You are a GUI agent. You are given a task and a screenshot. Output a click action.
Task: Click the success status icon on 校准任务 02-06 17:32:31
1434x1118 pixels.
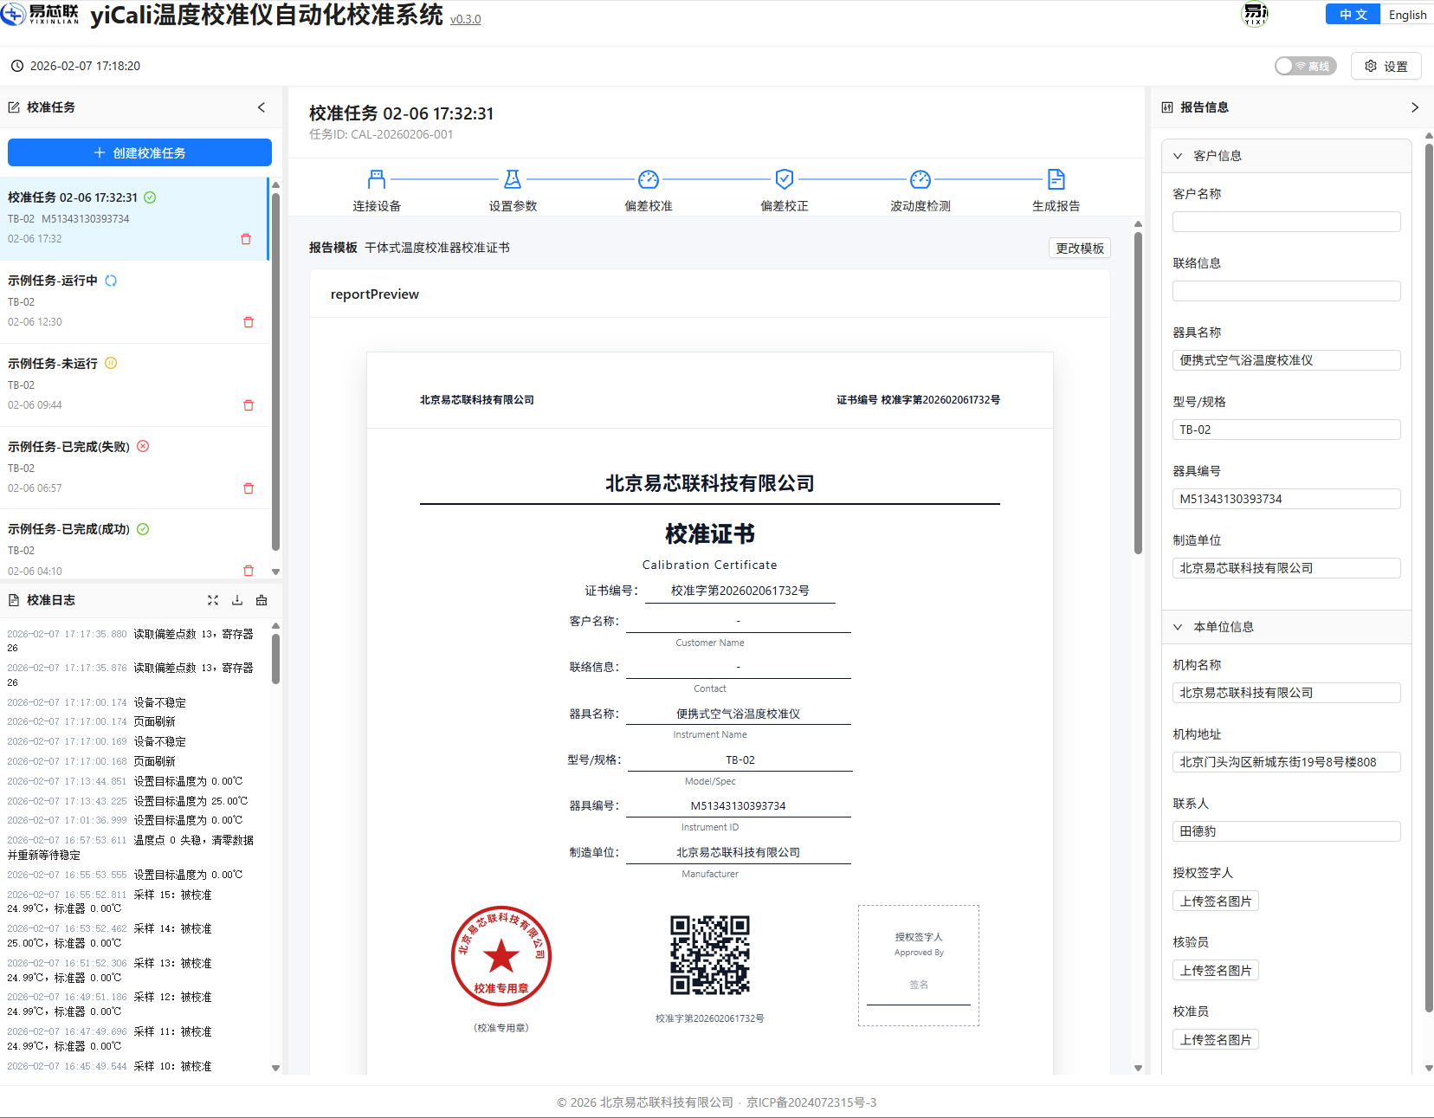click(150, 197)
